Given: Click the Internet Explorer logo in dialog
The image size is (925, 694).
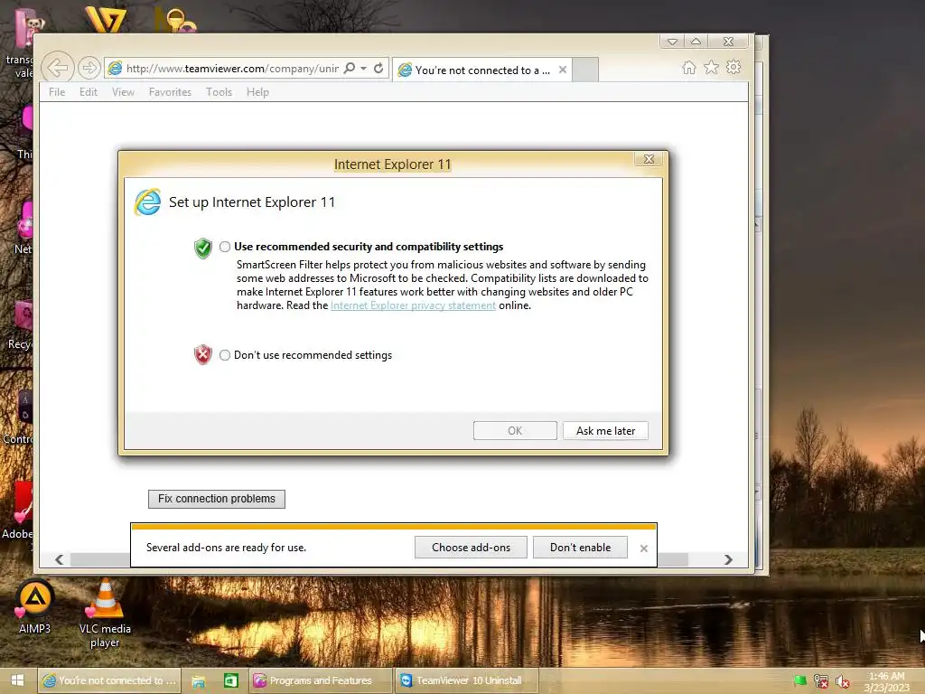Looking at the screenshot, I should (147, 202).
